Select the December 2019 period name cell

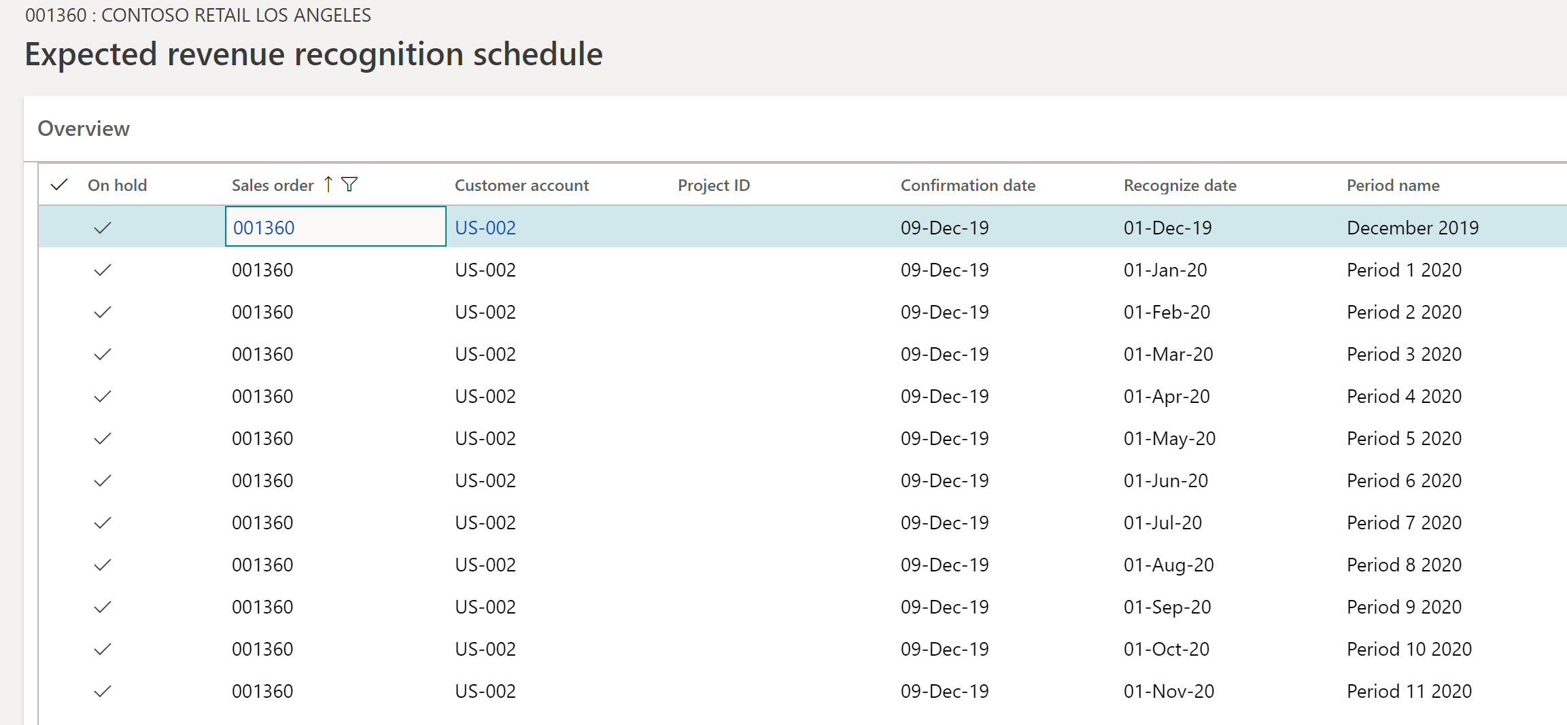tap(1413, 228)
